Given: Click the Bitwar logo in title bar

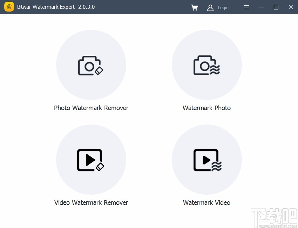Looking at the screenshot, I should [9, 7].
